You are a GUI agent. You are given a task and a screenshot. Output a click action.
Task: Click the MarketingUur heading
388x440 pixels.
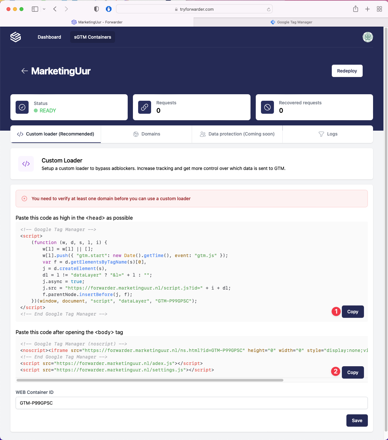coord(61,71)
